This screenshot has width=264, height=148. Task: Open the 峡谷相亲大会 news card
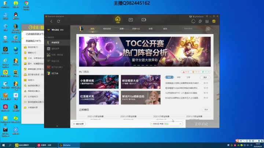coord(140,82)
